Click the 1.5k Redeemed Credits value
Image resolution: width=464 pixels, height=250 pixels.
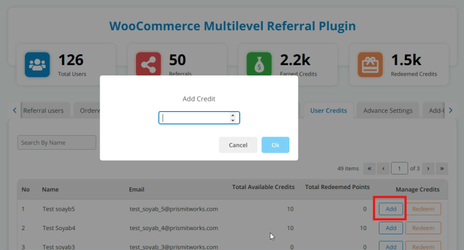point(406,60)
